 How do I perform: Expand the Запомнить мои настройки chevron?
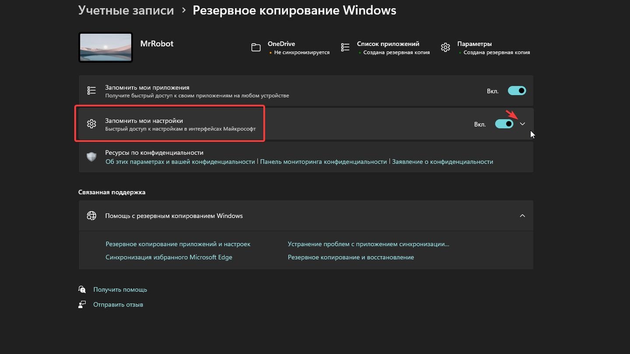pos(522,124)
